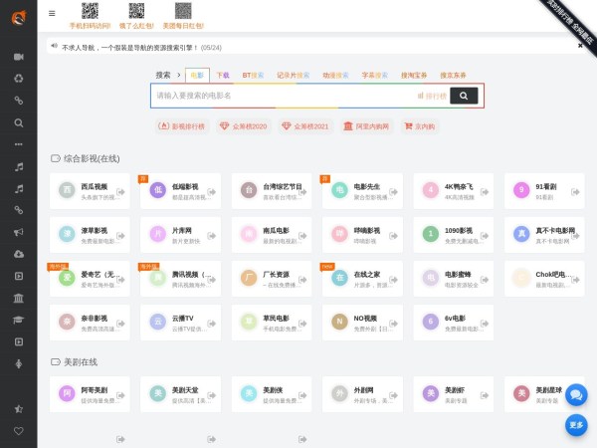The height and width of the screenshot is (448, 597).
Task: Open the 电影蜜蜂 site card
Action: (454, 279)
